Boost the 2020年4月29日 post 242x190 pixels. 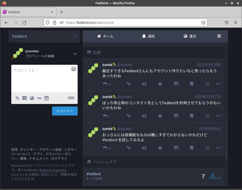(x=144, y=84)
